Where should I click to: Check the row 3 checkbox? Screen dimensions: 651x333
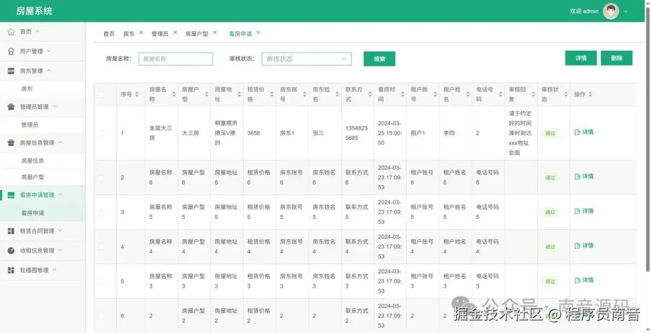(x=101, y=212)
